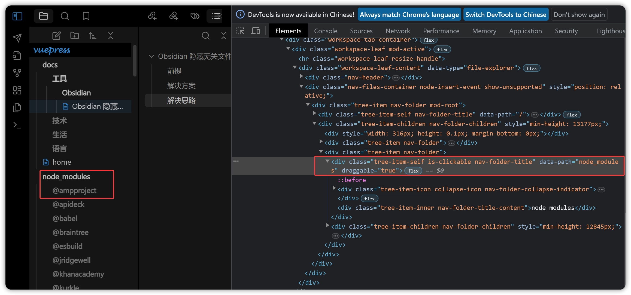
Task: Toggle flex badge on selected node_modules row
Action: (x=413, y=171)
